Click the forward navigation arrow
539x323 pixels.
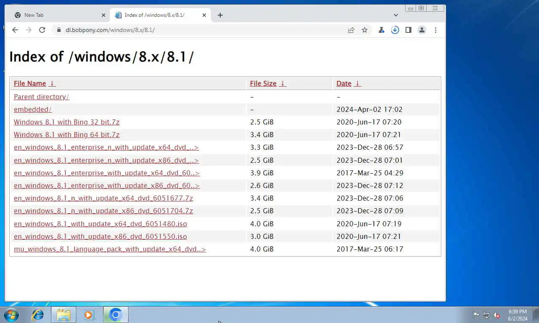29,30
